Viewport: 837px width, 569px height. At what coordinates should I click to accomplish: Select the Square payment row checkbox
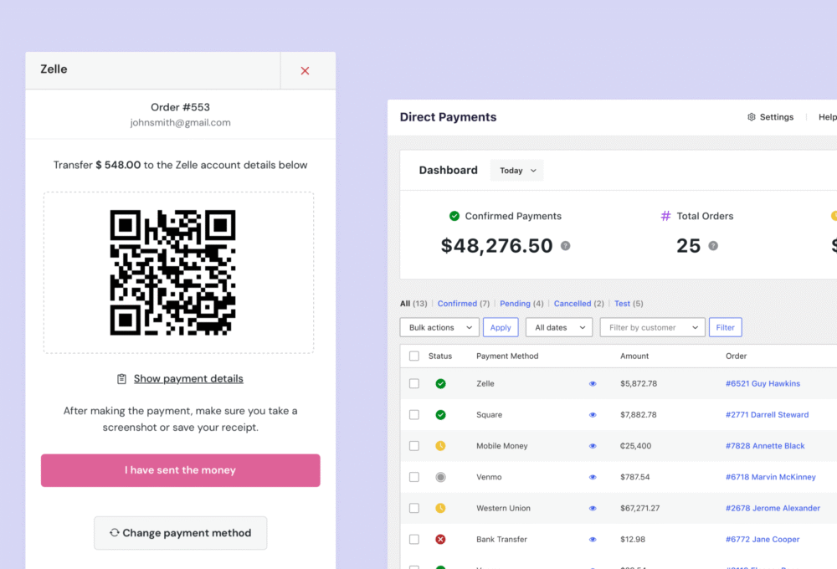click(414, 415)
